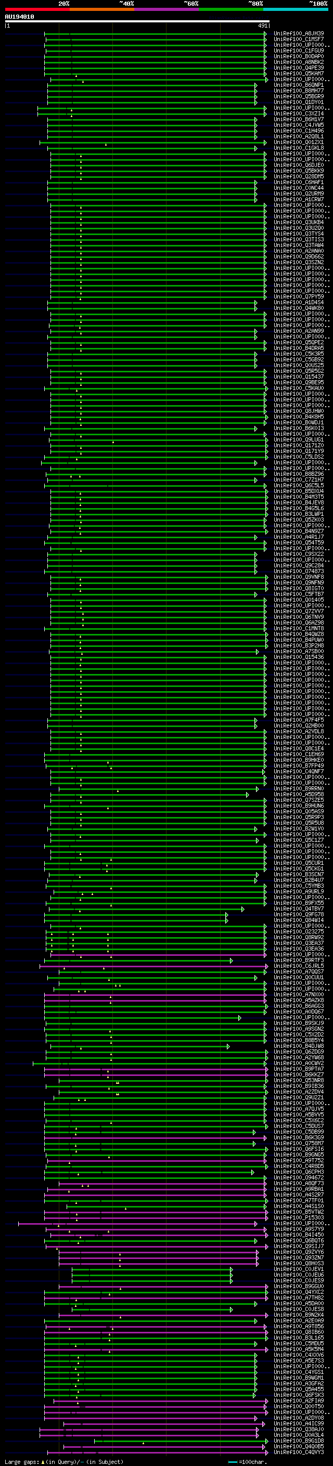Click the green alignment bar for A8JH39
333x1466 pixels.
coord(155,34)
